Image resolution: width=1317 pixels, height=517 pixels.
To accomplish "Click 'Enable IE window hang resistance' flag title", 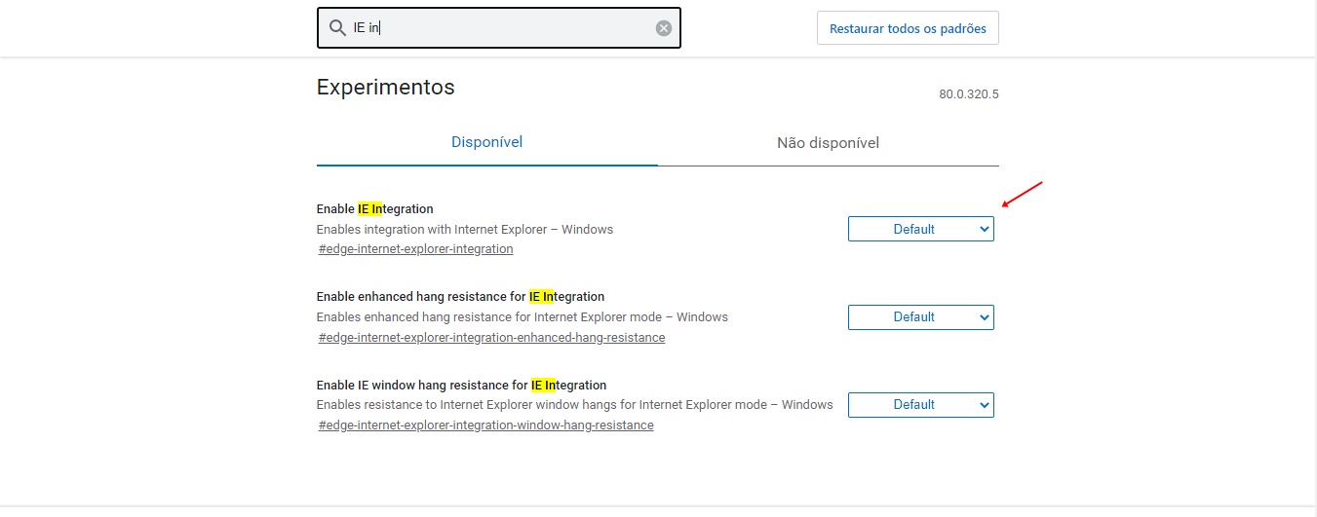I will 461,385.
